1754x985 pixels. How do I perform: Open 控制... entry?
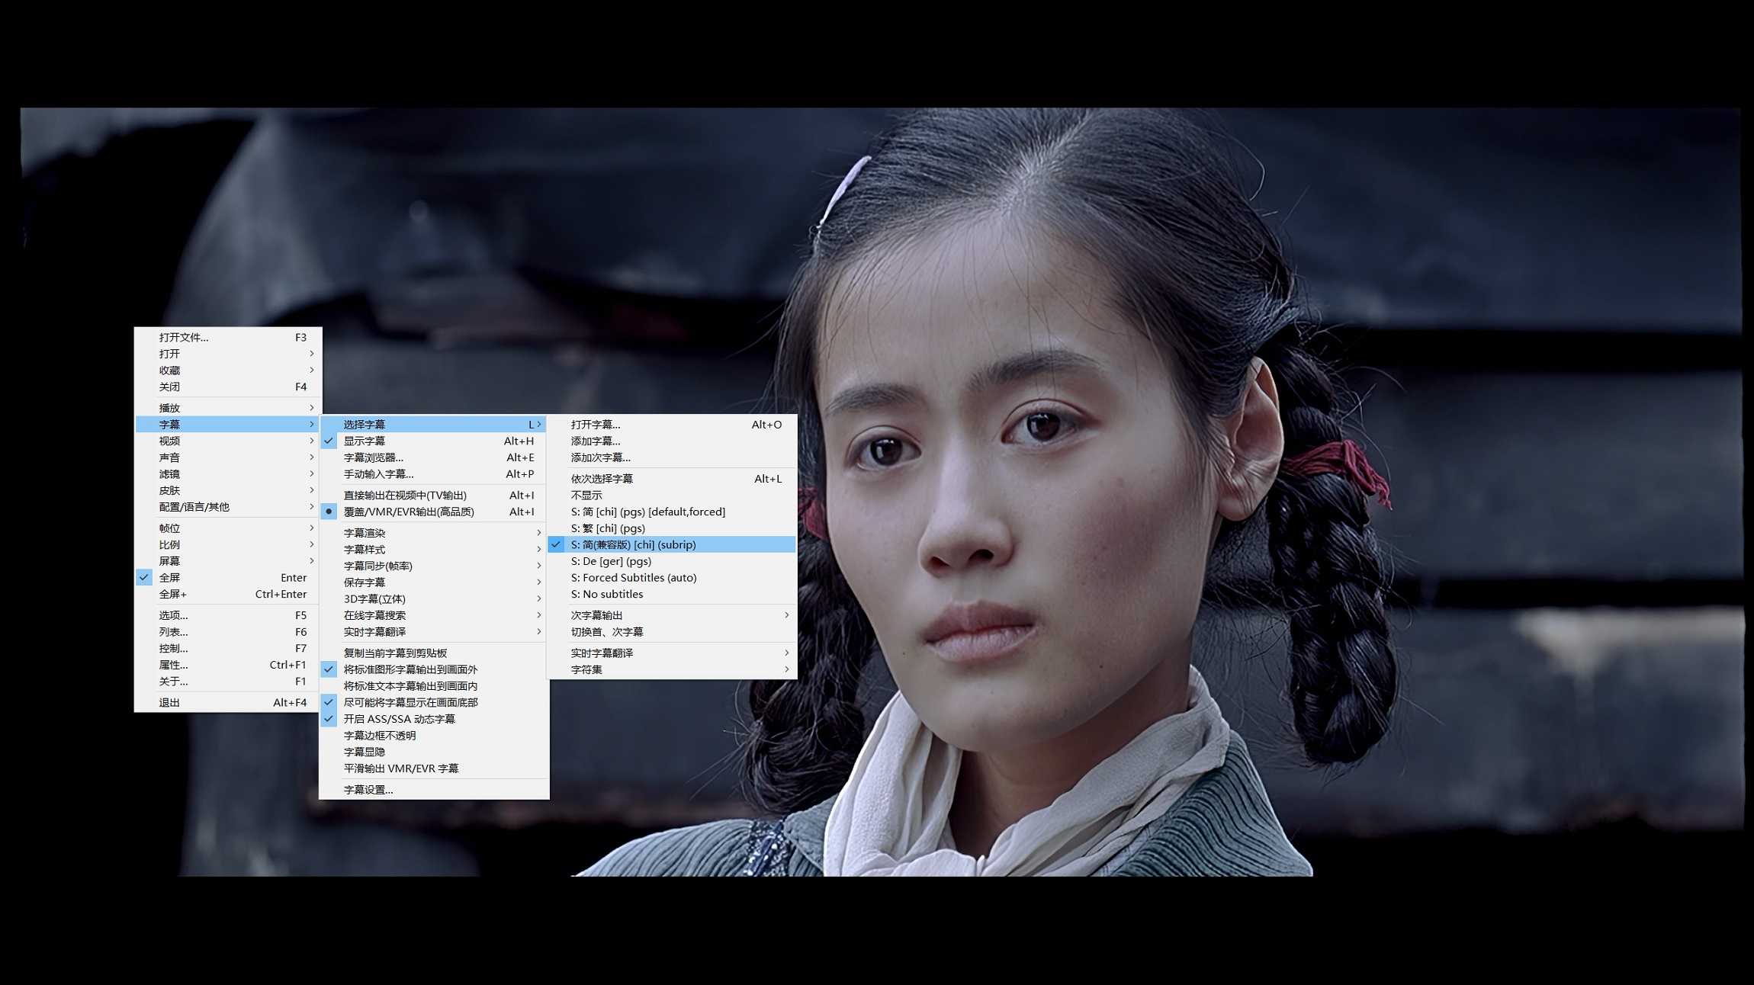point(228,648)
